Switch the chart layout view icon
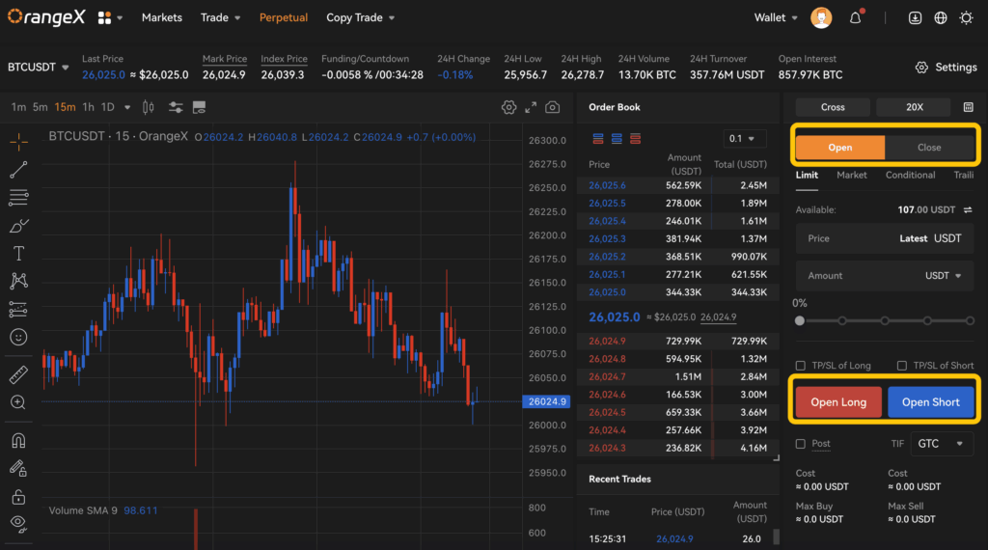The width and height of the screenshot is (988, 550). [x=199, y=107]
